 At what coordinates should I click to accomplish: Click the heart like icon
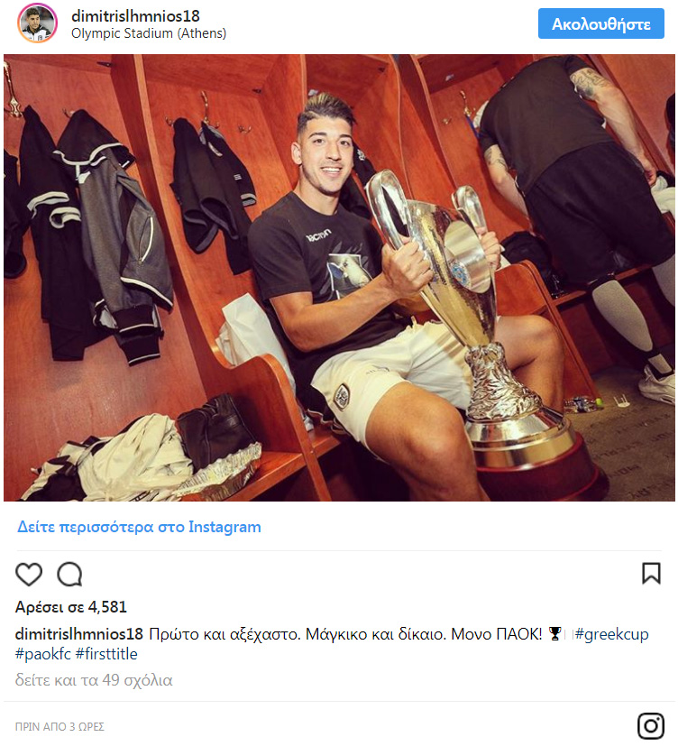click(x=29, y=574)
